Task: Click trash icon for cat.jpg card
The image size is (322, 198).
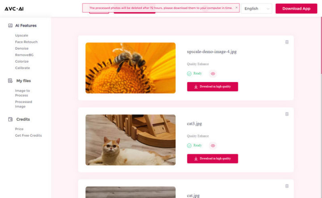Action: pyautogui.click(x=287, y=186)
